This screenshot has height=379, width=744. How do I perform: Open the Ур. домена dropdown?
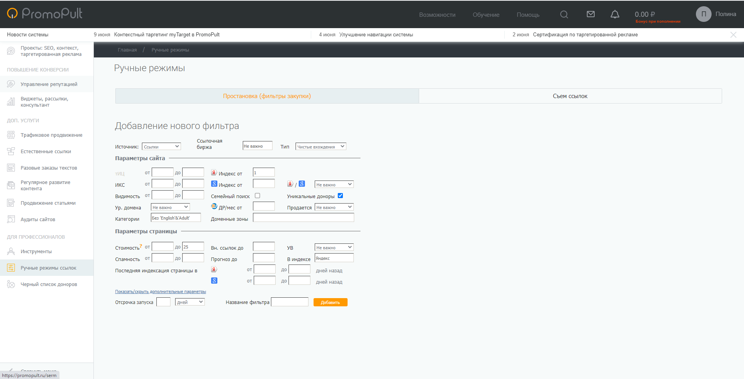point(170,207)
